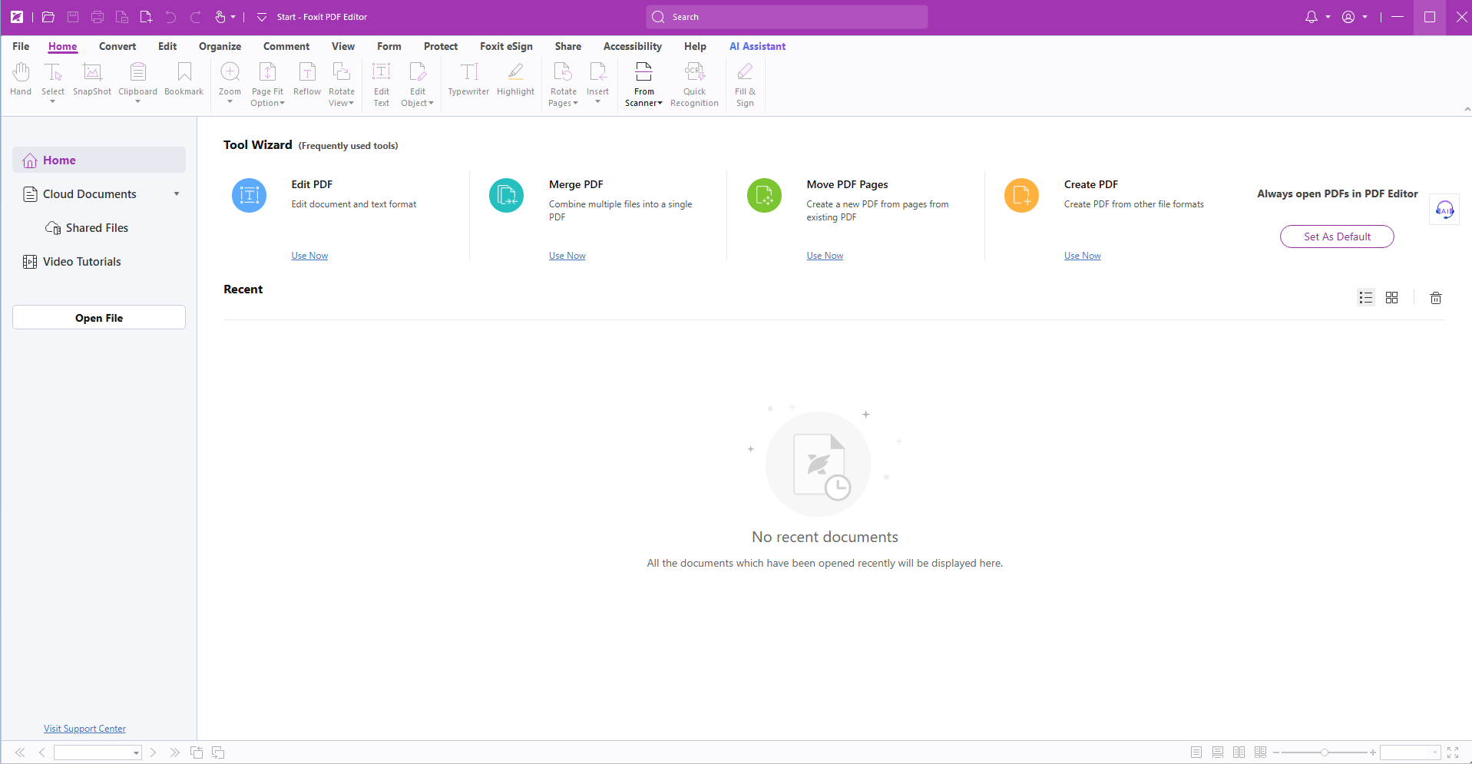The image size is (1472, 764).
Task: Enter full screen mode icon
Action: pos(1453,752)
